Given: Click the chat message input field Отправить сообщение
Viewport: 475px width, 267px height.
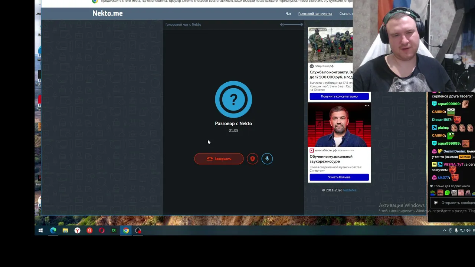Looking at the screenshot, I should pyautogui.click(x=452, y=203).
